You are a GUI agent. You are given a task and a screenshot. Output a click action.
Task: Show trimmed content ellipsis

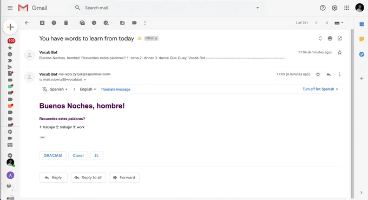[42, 137]
